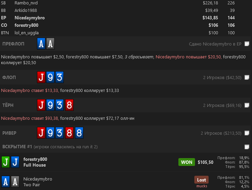252x190 pixels.
Task: Click the РИВЕР street label
Action: pyautogui.click(x=9, y=133)
